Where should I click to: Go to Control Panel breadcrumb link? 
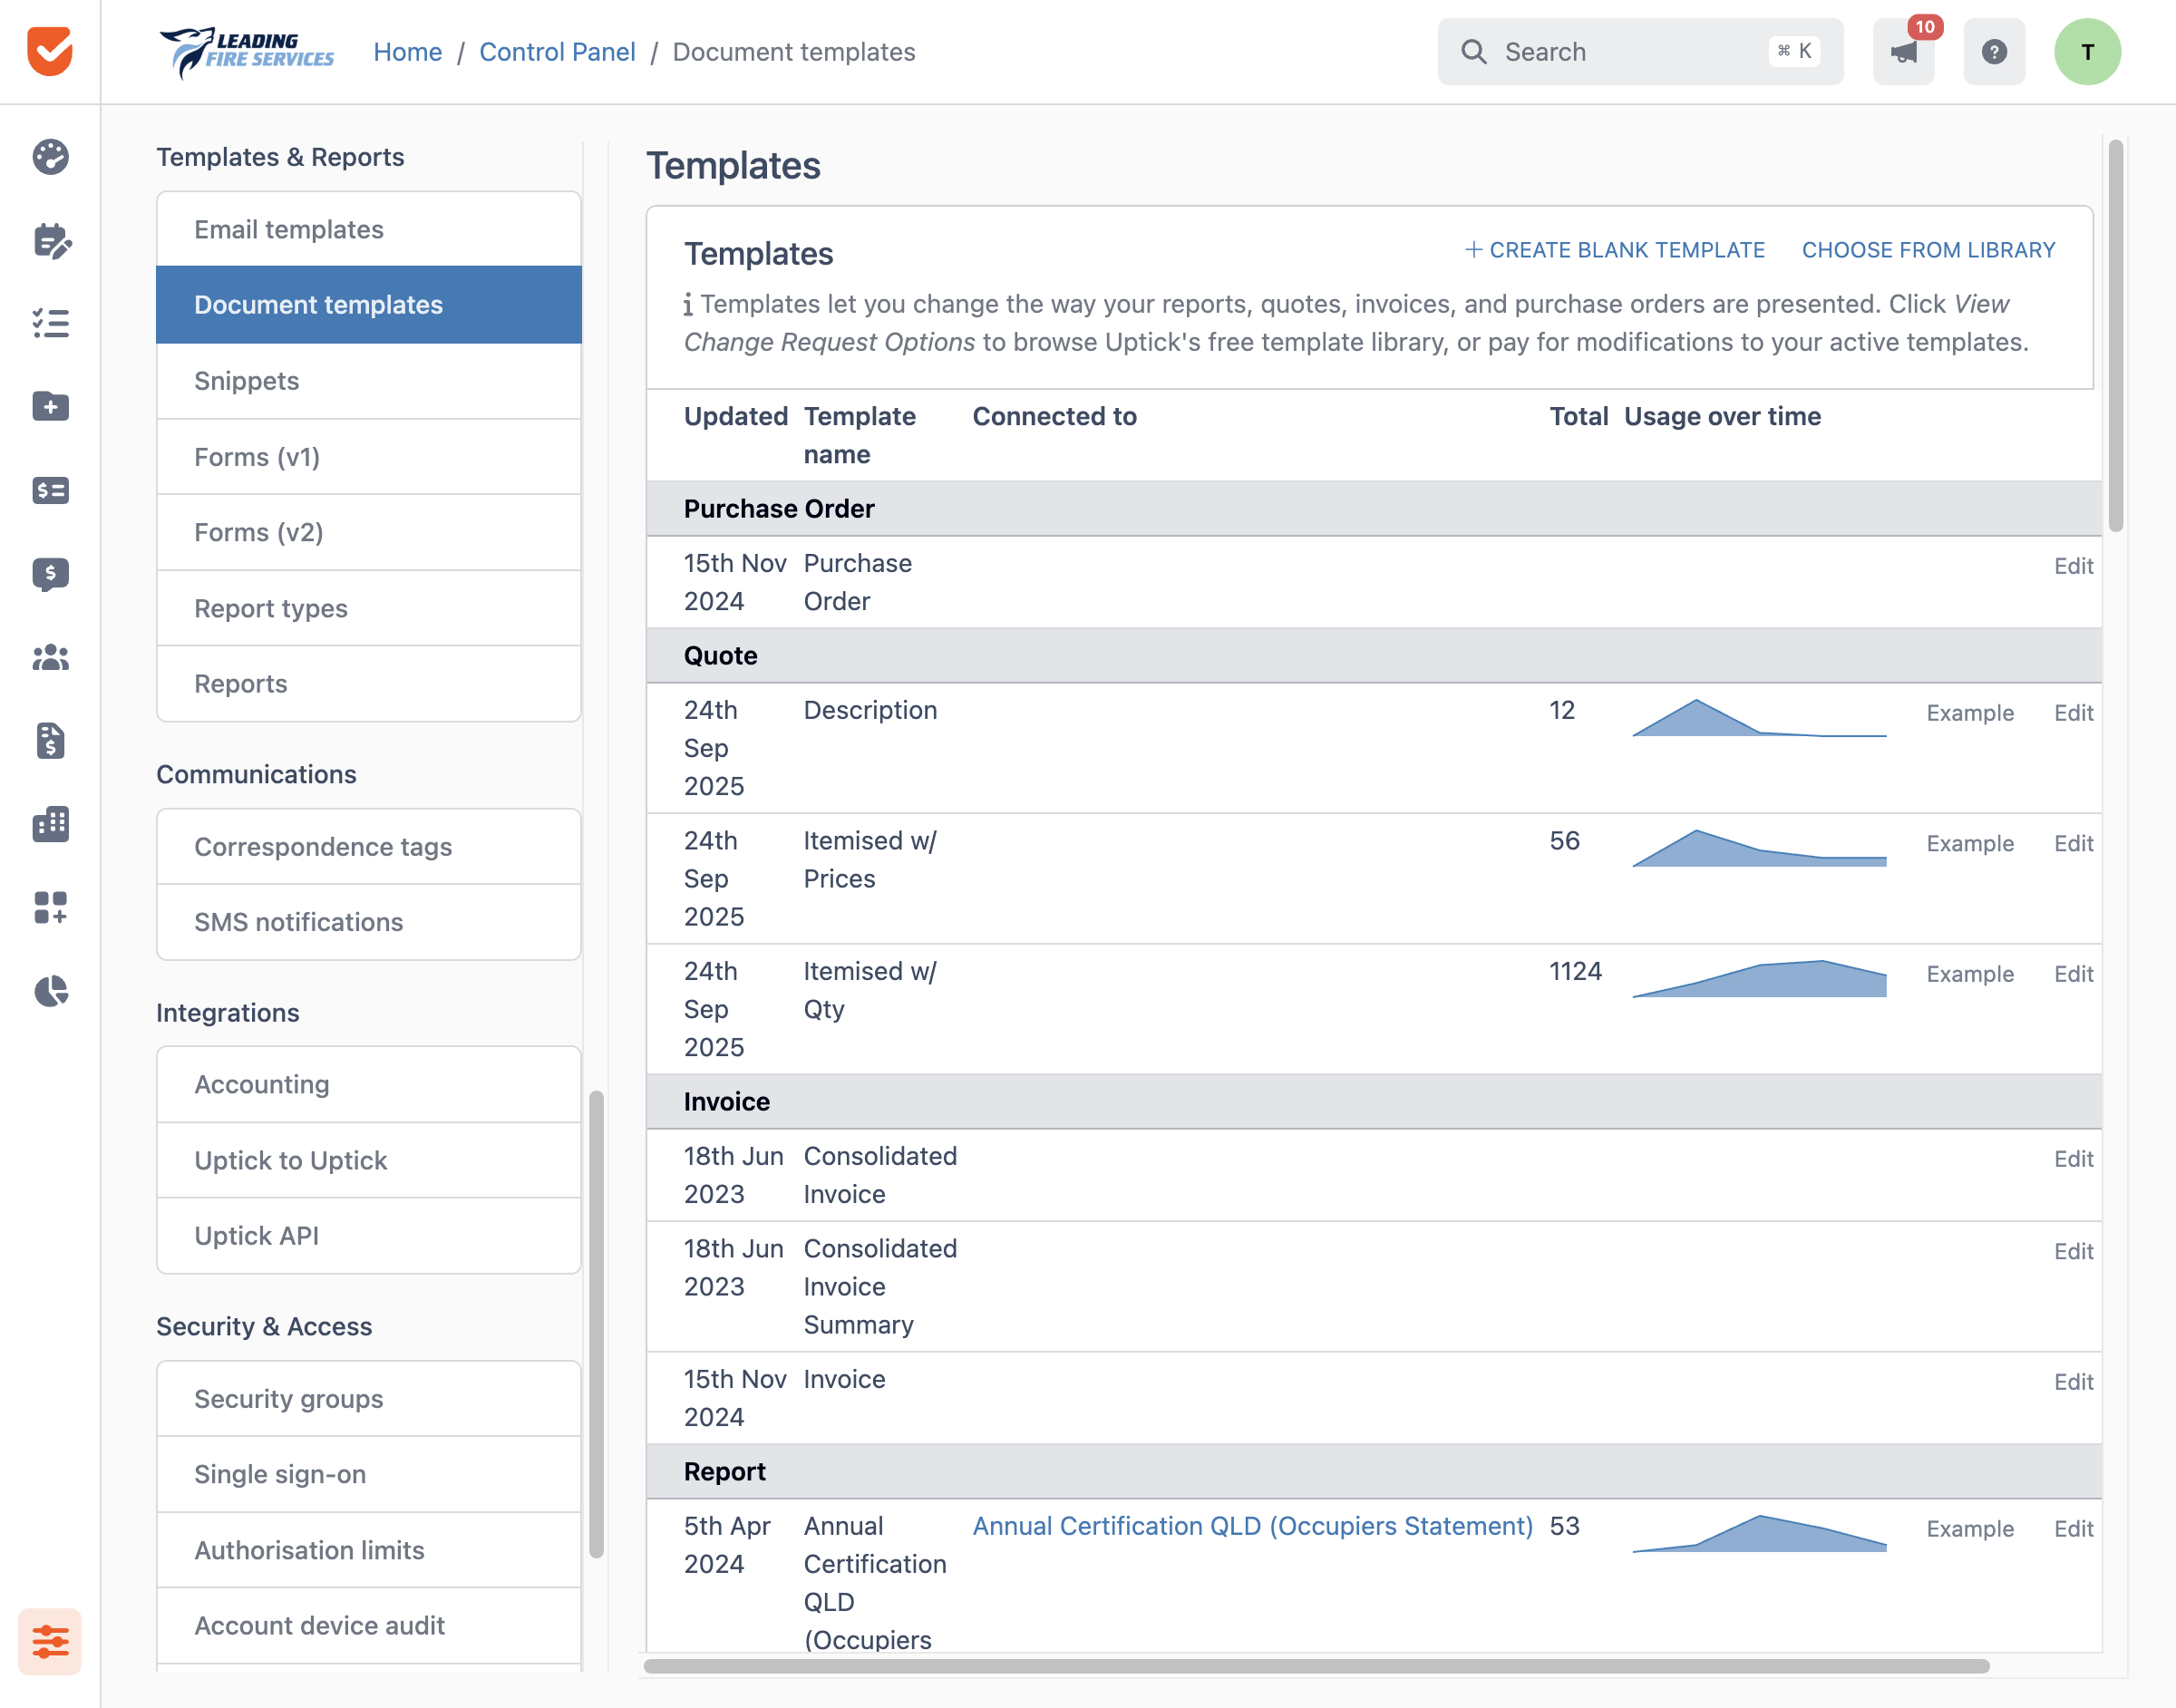pos(557,52)
